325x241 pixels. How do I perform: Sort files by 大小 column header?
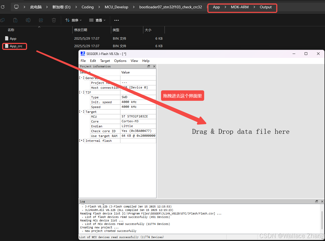[148, 30]
